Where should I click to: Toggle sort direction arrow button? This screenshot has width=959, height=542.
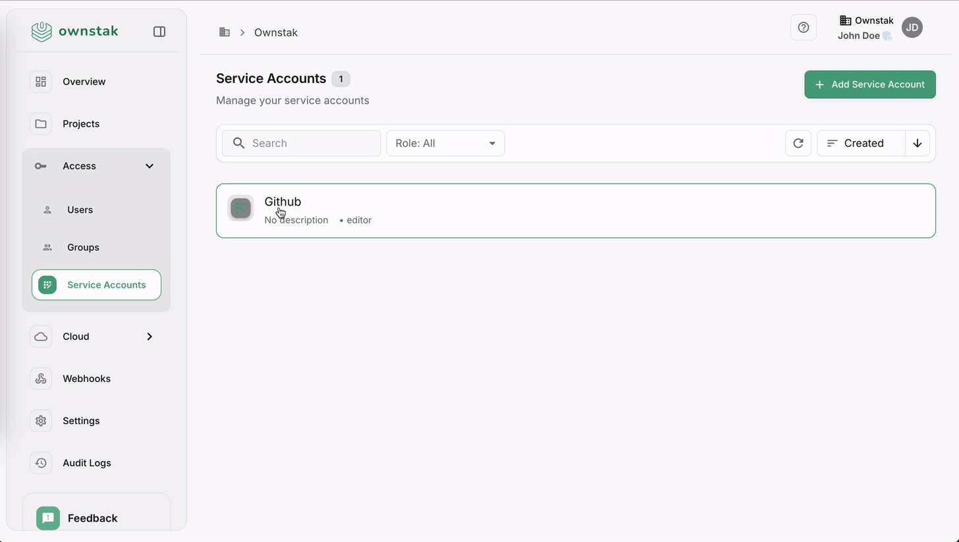coord(917,143)
